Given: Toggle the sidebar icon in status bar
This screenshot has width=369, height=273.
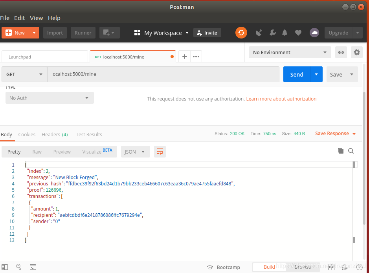Looking at the screenshot, I should (x=5, y=267).
